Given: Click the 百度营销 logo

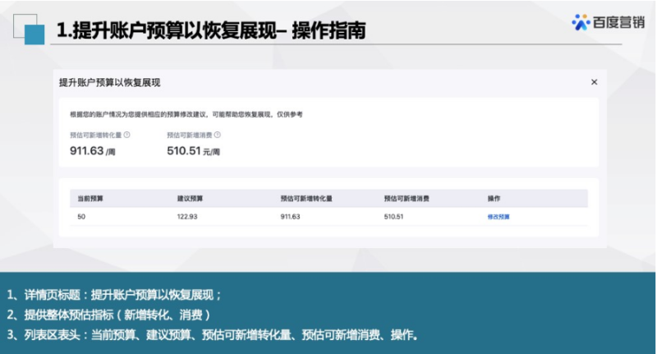Looking at the screenshot, I should (x=609, y=22).
